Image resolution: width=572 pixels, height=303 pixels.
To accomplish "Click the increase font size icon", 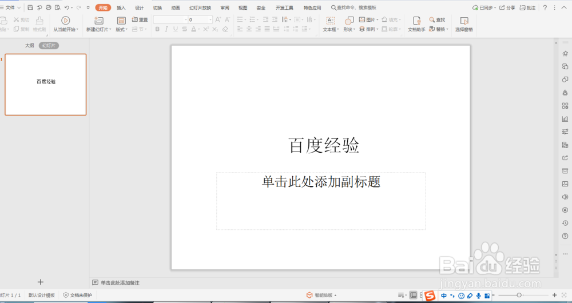I will click(x=218, y=19).
